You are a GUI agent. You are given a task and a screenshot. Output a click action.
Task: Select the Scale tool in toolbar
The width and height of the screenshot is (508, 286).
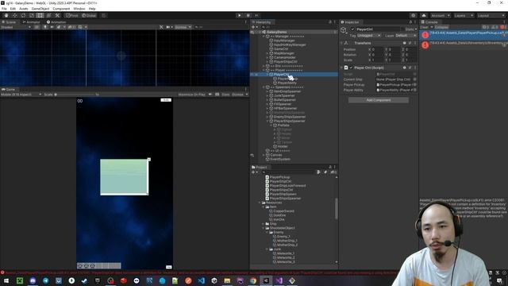click(x=32, y=15)
